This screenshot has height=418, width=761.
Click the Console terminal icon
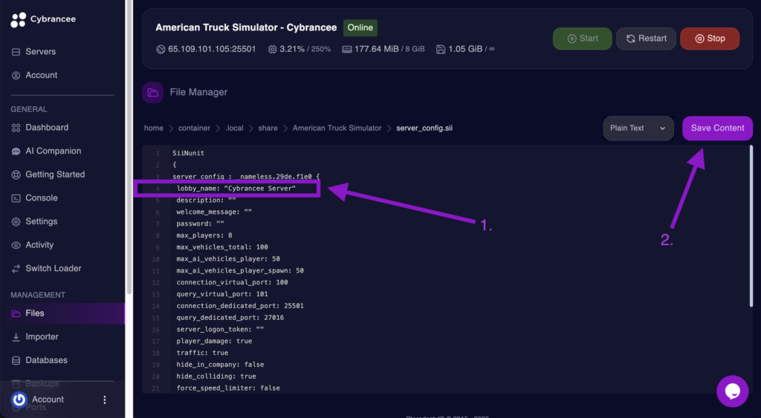point(16,198)
